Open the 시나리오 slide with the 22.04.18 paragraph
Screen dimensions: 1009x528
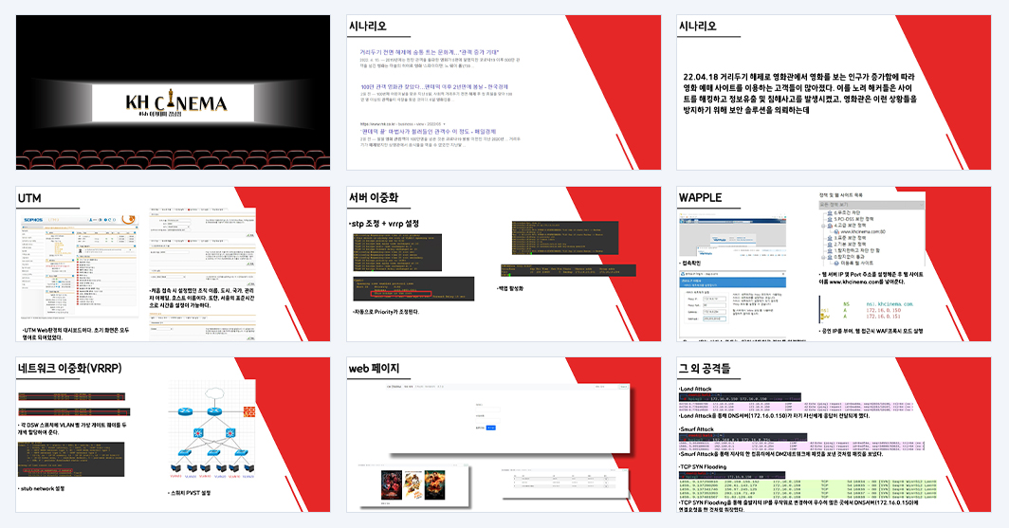[834, 92]
